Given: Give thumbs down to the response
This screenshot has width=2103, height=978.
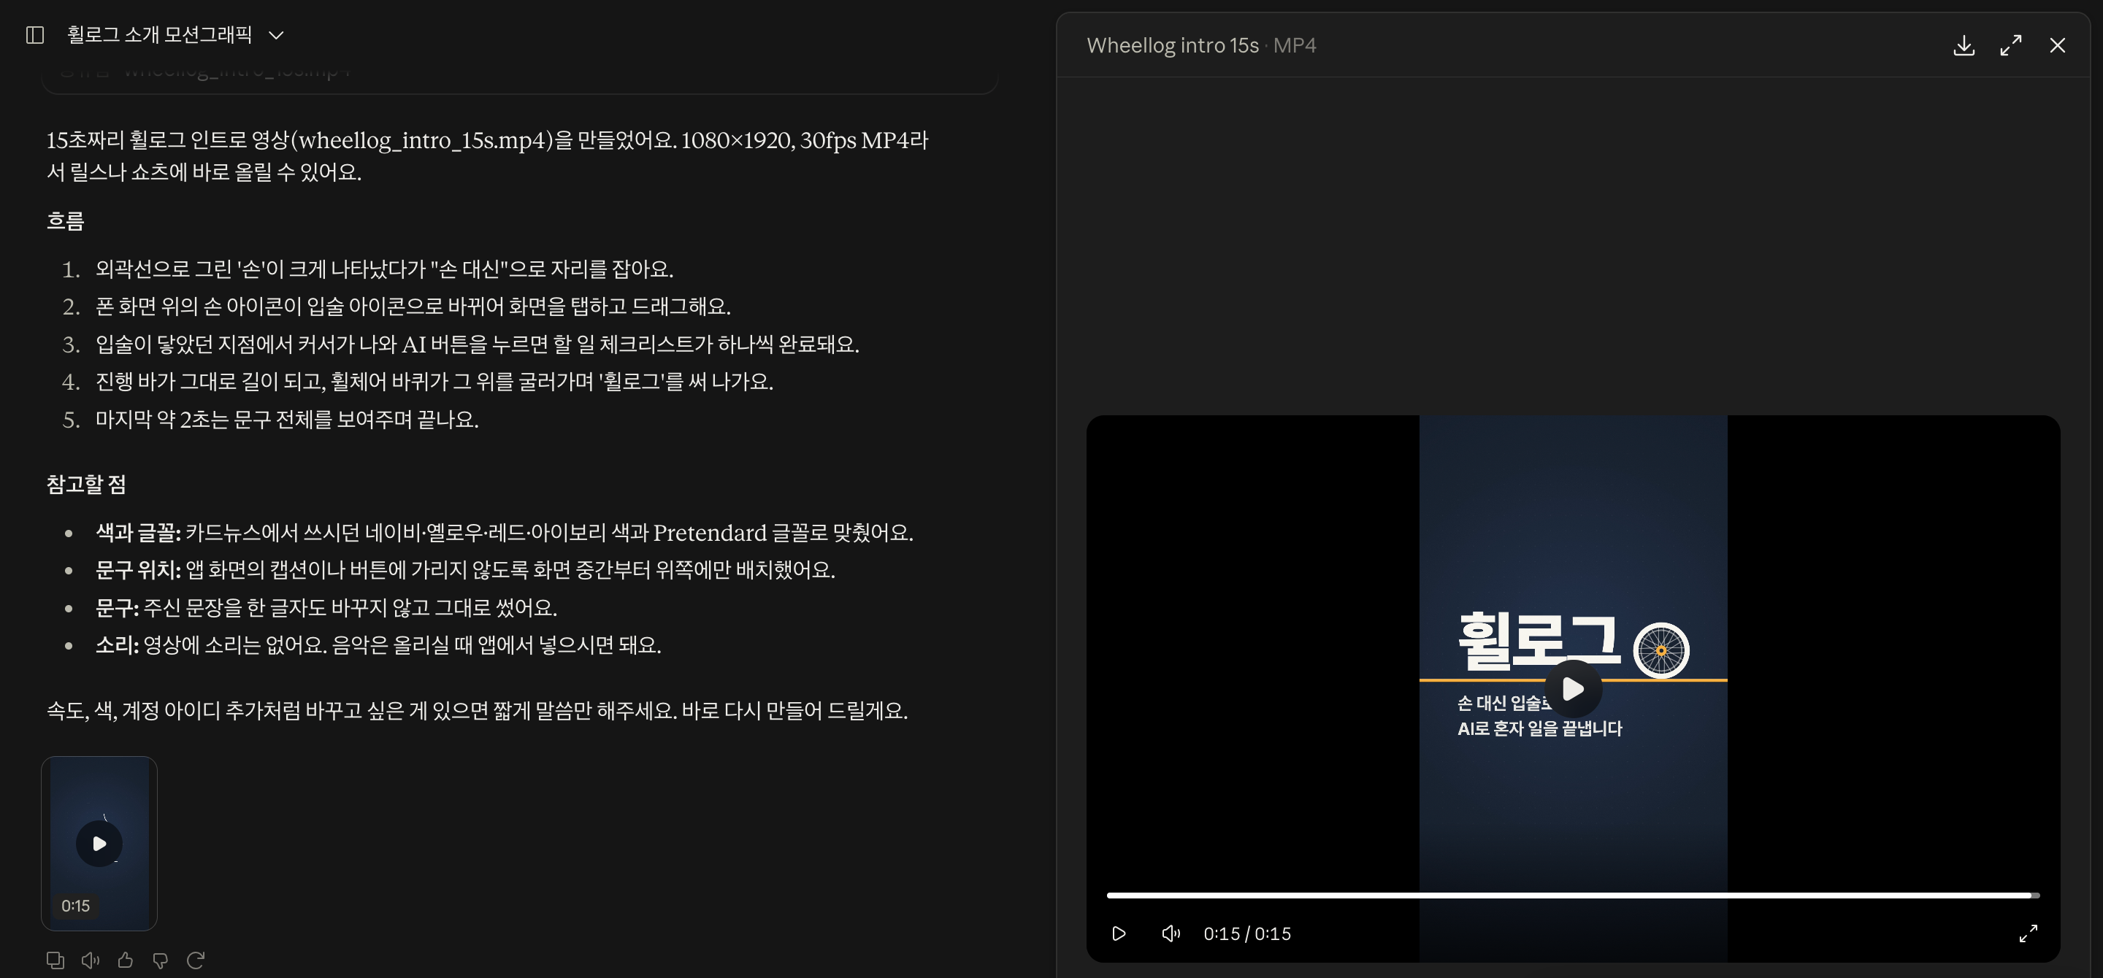Looking at the screenshot, I should point(160,960).
